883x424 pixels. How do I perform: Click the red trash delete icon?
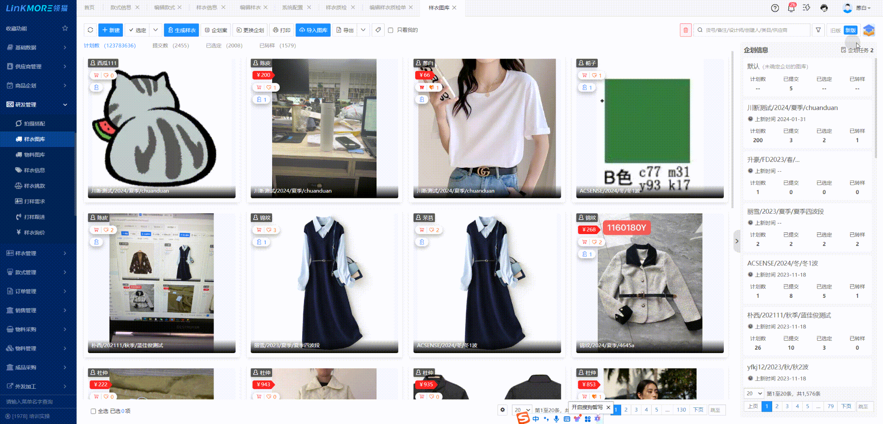tap(685, 30)
